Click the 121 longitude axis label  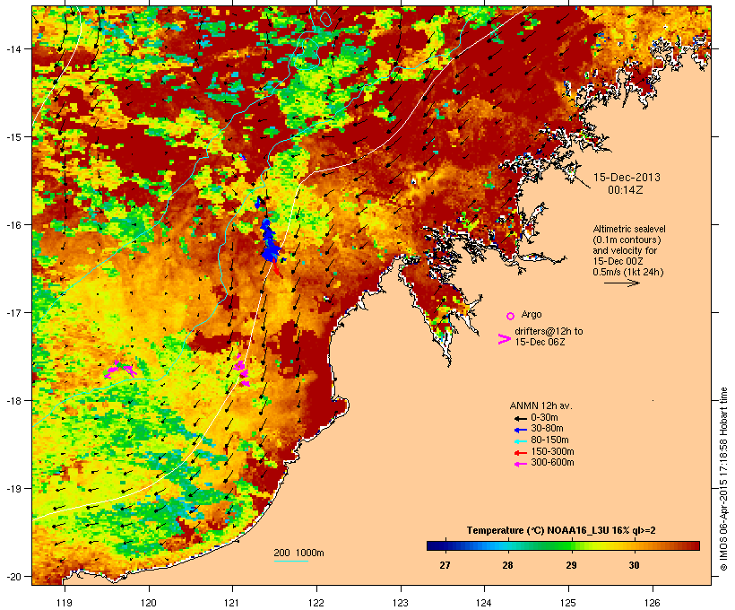(232, 603)
